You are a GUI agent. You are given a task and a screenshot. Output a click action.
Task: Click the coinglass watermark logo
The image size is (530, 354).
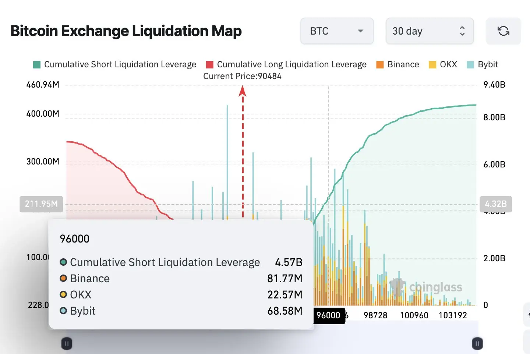[x=426, y=287]
